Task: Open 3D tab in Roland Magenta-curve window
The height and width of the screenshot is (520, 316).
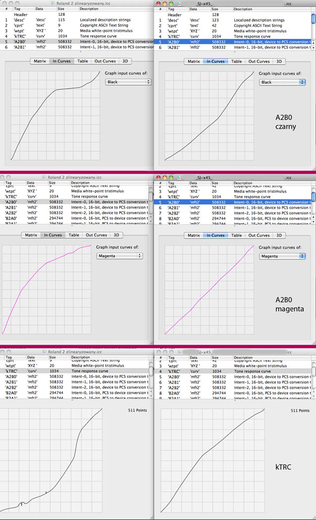Action: pos(116,235)
